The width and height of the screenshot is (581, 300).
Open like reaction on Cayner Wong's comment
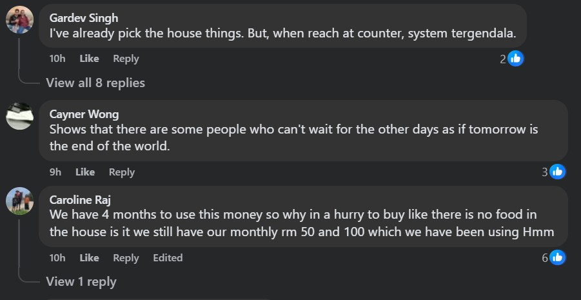pyautogui.click(x=557, y=172)
